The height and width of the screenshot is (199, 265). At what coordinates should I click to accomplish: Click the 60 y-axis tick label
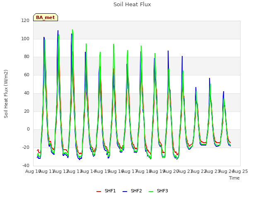click(26, 75)
